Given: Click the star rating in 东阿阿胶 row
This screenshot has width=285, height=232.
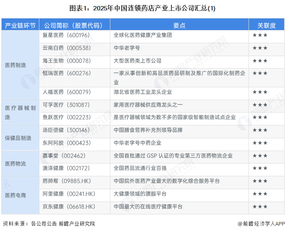Looking at the screenshot, I should pos(260,143).
